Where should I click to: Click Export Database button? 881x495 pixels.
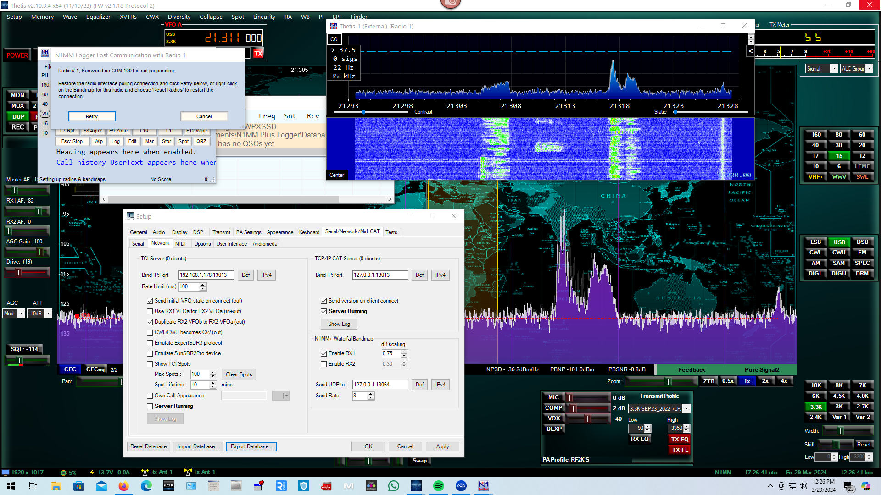coord(251,446)
